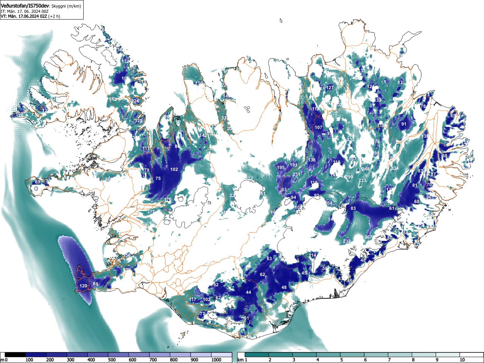
Task: Click map value '45' on the south coast
Action: pos(304,273)
